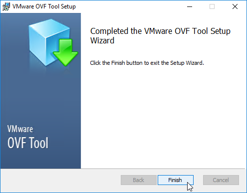
Task: Click the greyed-out Back button
Action: [139, 180]
